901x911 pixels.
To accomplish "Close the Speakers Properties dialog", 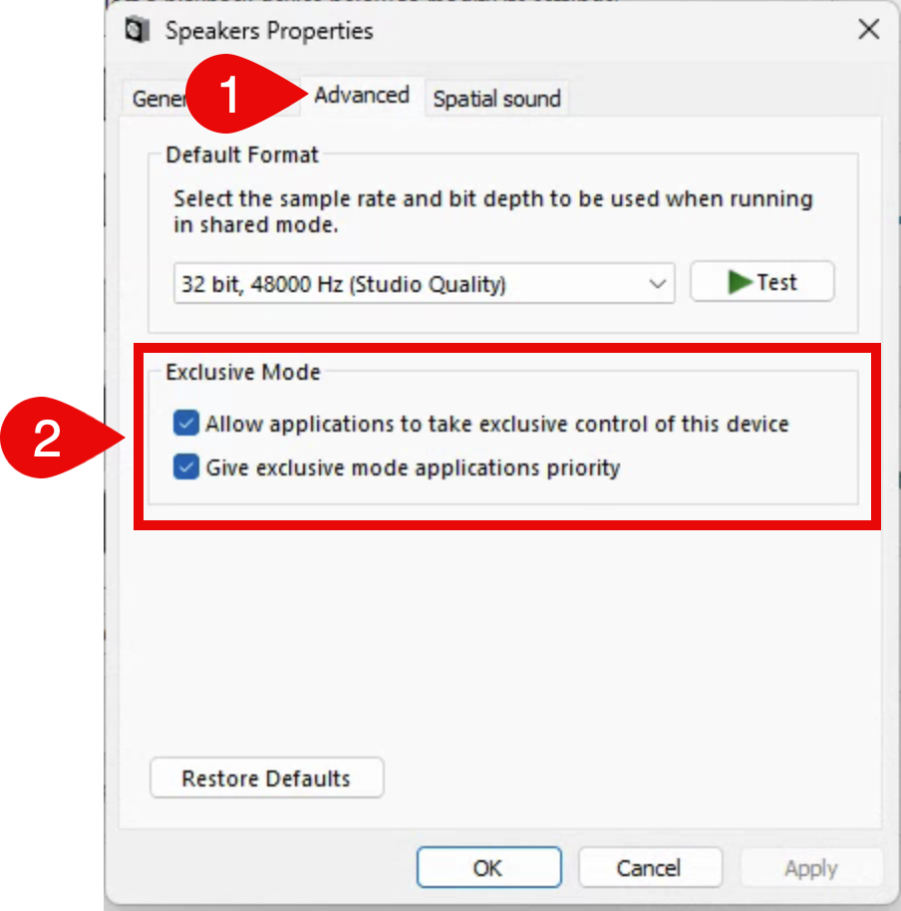I will click(869, 30).
